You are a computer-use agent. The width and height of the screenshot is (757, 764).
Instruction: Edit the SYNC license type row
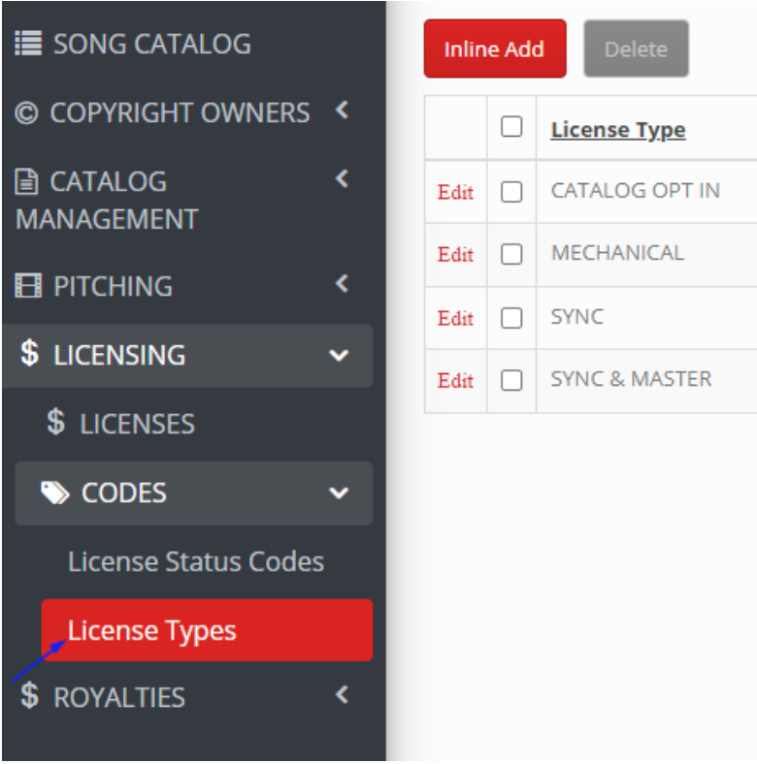click(x=455, y=318)
